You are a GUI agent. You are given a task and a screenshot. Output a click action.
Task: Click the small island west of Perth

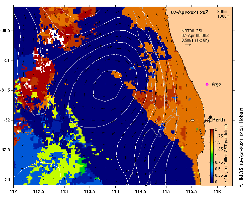coord(192,120)
